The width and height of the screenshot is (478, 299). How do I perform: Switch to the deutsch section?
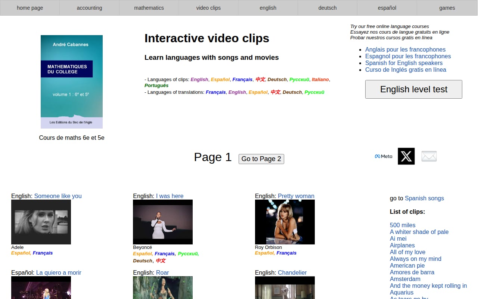click(x=328, y=8)
